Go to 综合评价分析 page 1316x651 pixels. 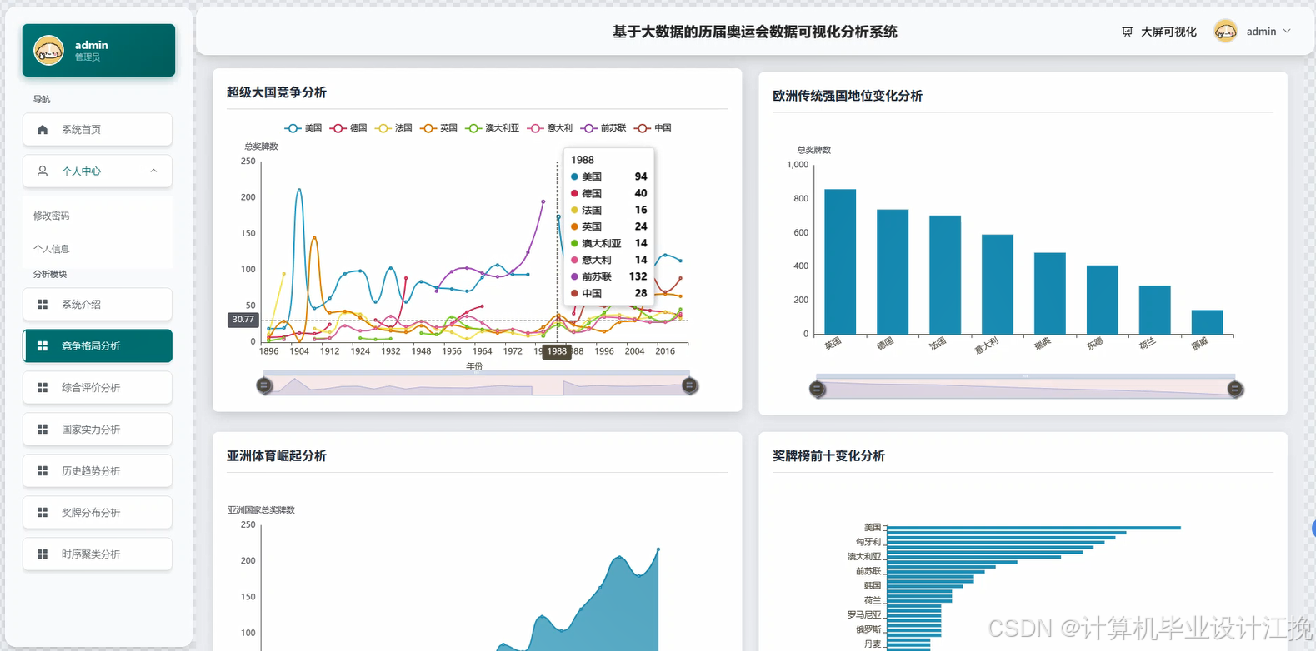[x=98, y=388]
